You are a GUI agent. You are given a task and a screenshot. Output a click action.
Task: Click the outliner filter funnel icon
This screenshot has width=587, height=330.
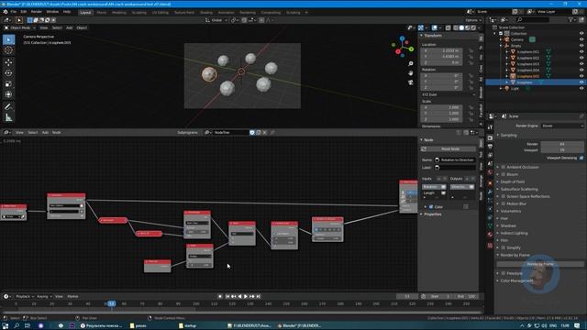[x=570, y=19]
